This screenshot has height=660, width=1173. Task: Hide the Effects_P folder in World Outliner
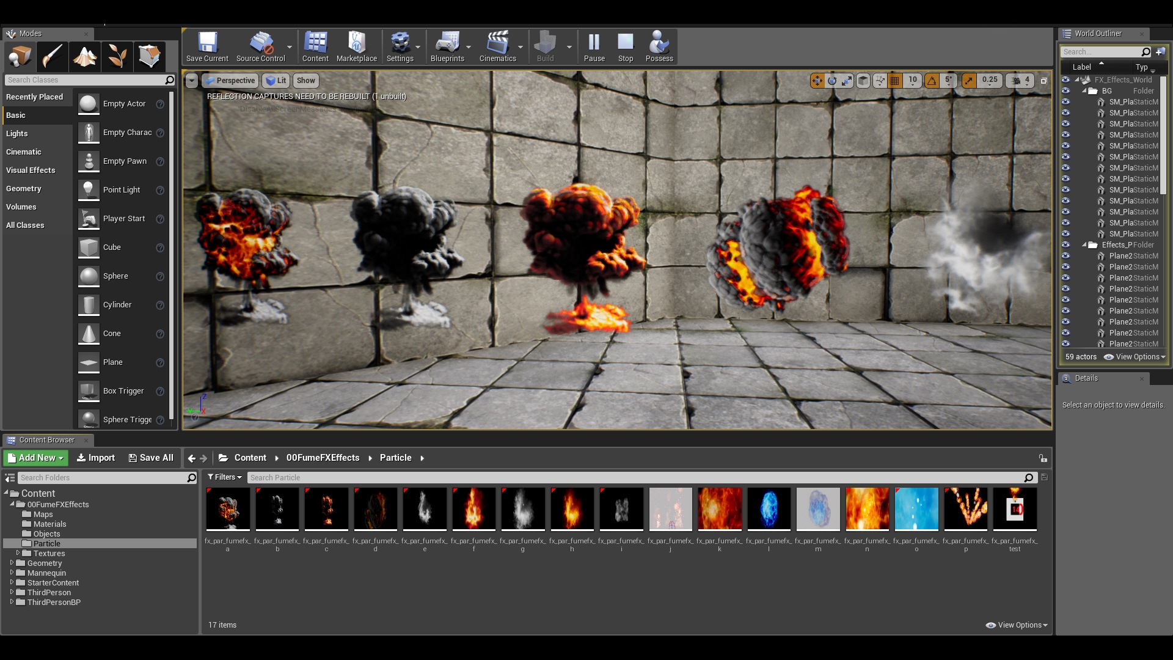click(x=1066, y=244)
